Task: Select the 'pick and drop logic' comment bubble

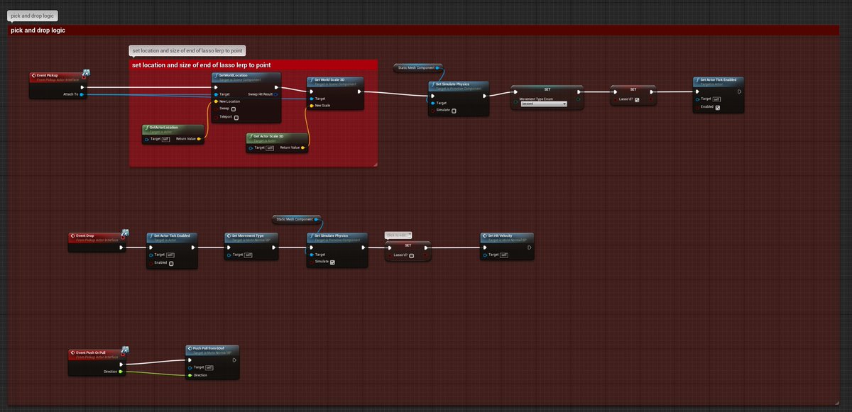Action: coord(33,15)
